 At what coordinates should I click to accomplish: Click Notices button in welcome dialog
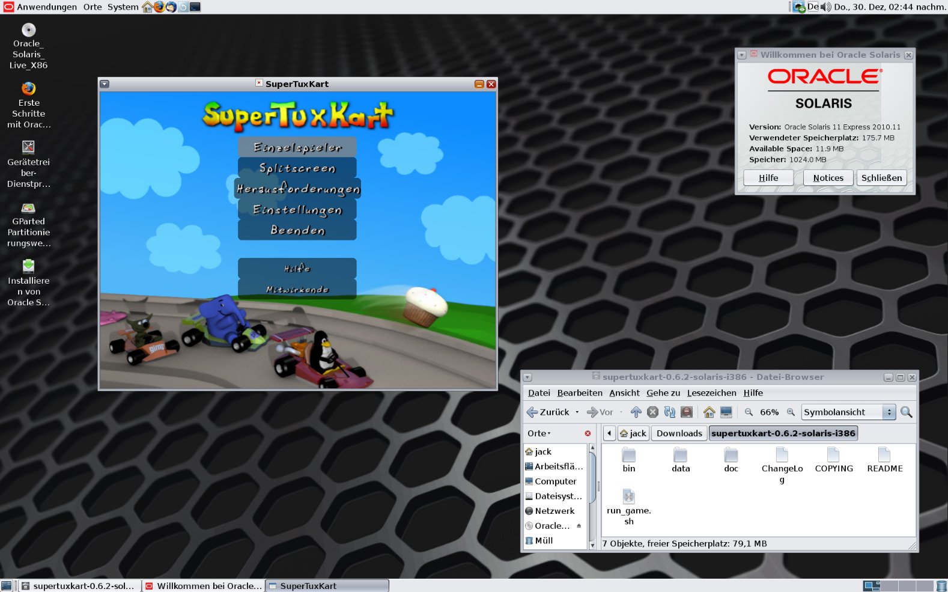pyautogui.click(x=828, y=178)
